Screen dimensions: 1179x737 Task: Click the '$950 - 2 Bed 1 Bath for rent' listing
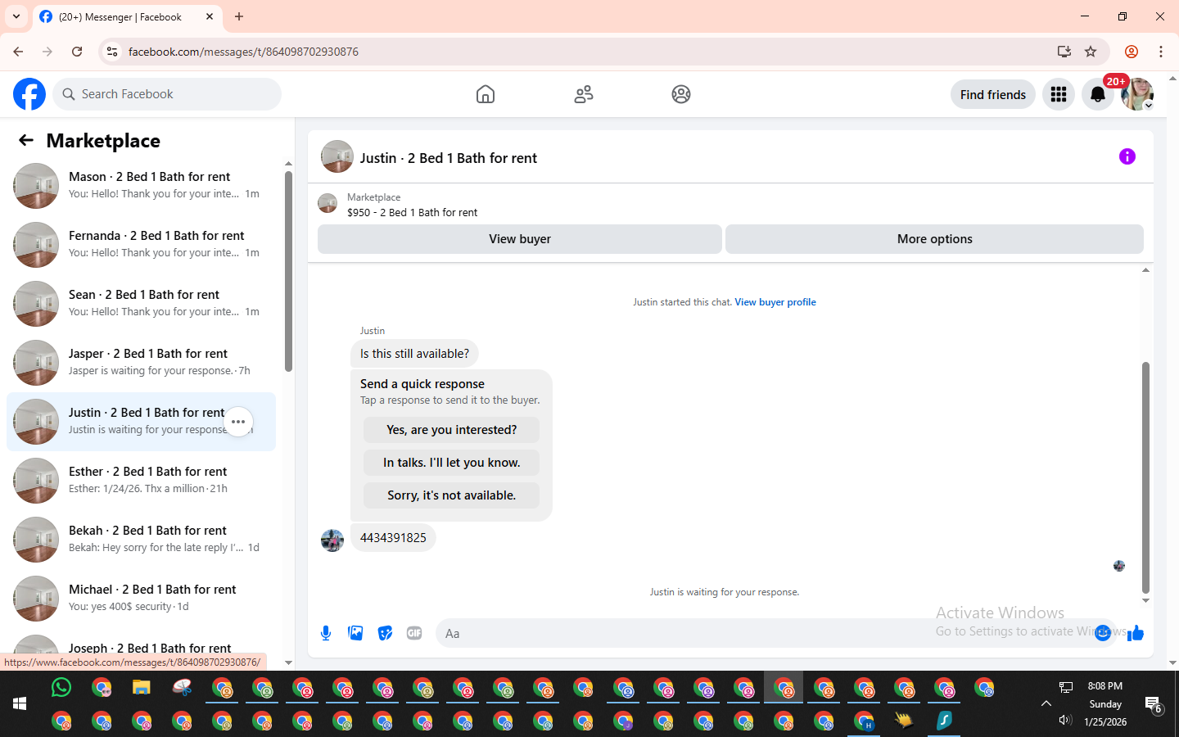coord(412,213)
